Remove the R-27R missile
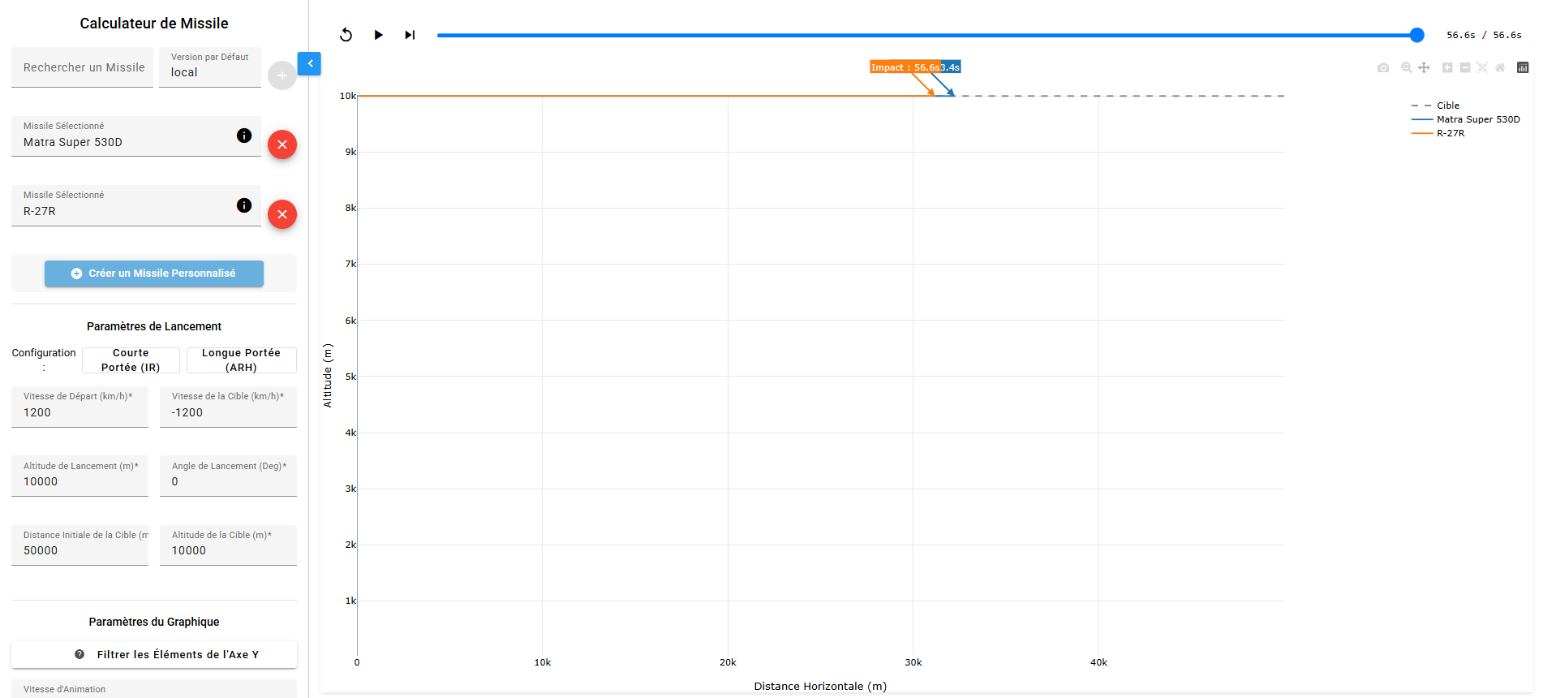The width and height of the screenshot is (1543, 698). click(x=282, y=214)
